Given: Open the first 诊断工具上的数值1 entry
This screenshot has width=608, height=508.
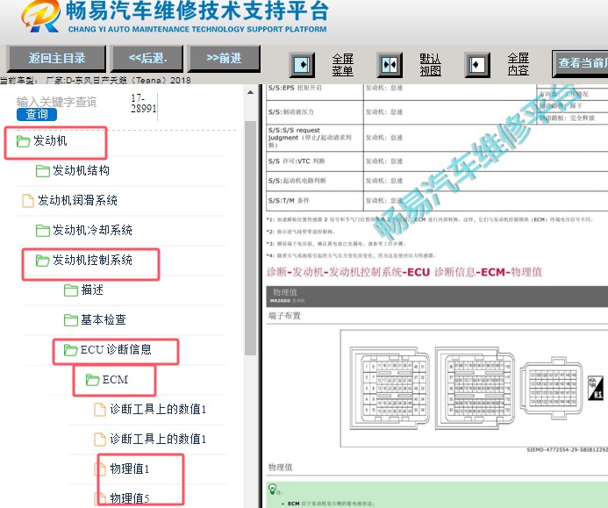Looking at the screenshot, I should (158, 409).
